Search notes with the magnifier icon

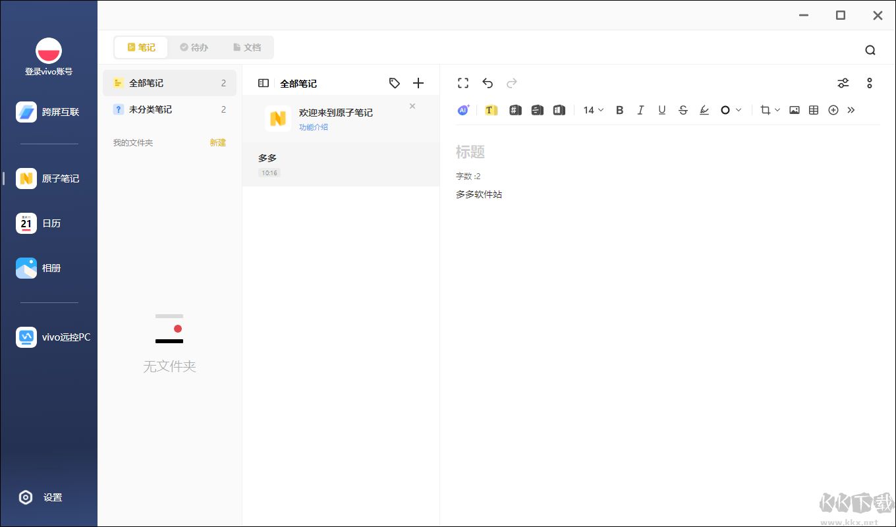870,50
